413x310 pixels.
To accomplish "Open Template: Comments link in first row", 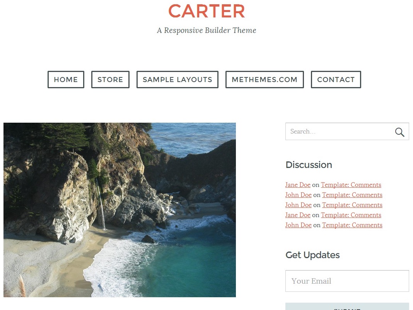I will click(351, 185).
